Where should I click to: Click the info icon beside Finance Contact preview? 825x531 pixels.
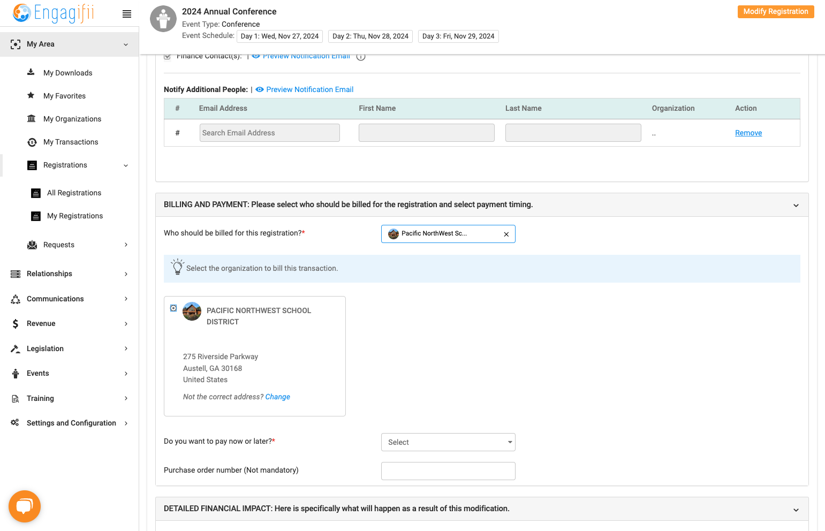coord(361,56)
